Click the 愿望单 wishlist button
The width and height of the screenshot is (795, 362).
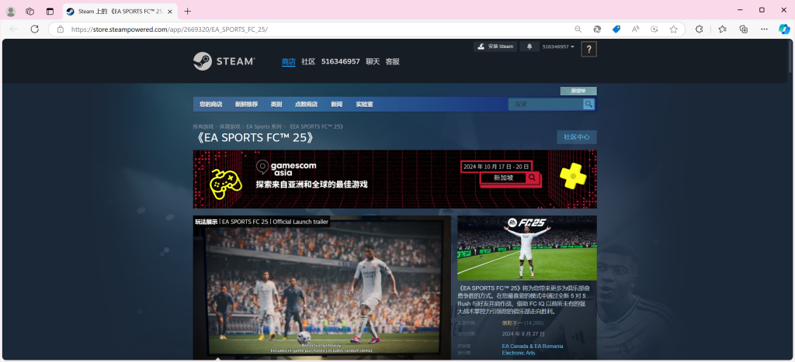click(578, 91)
